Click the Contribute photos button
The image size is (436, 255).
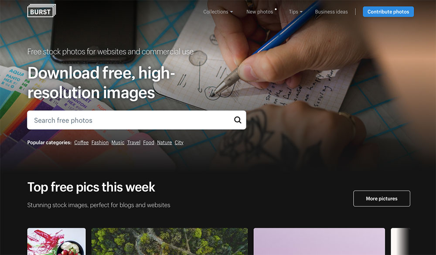click(388, 12)
